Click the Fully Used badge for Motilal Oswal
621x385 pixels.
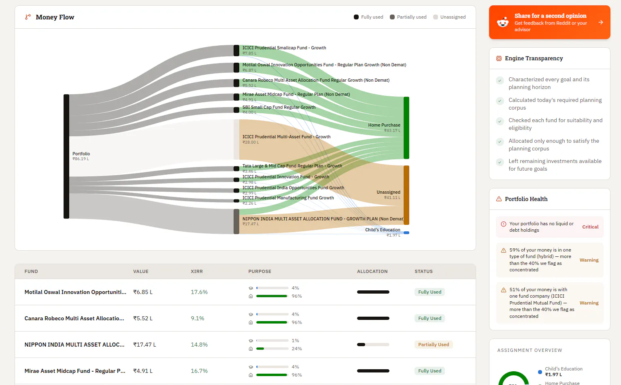pos(430,292)
